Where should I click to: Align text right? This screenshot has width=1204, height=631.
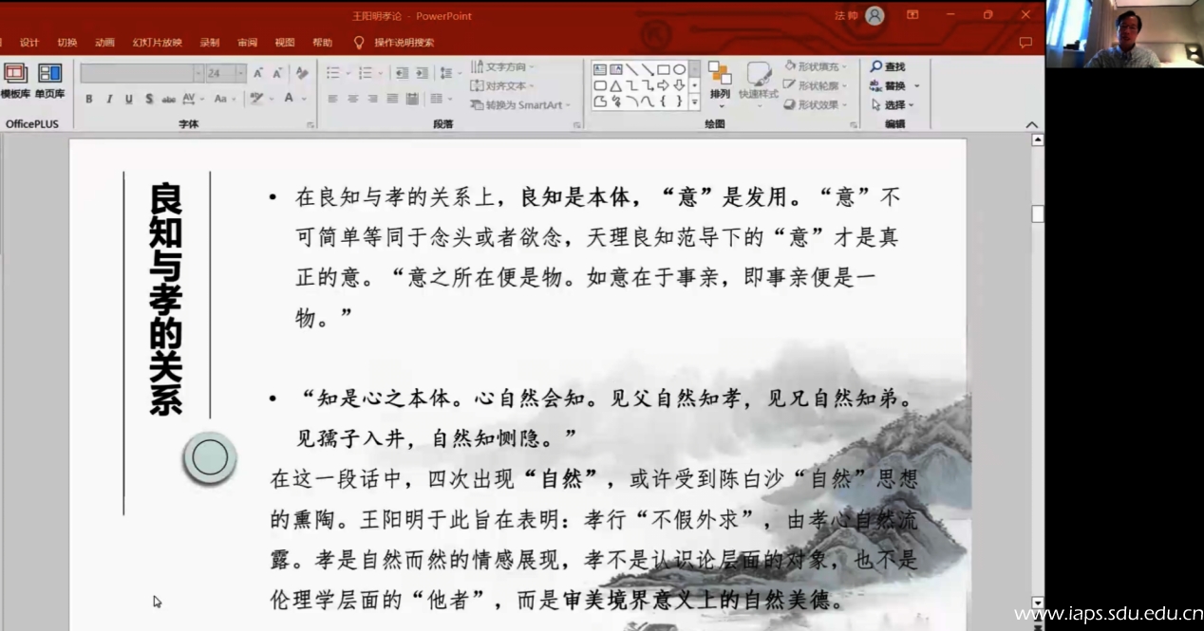click(x=373, y=99)
